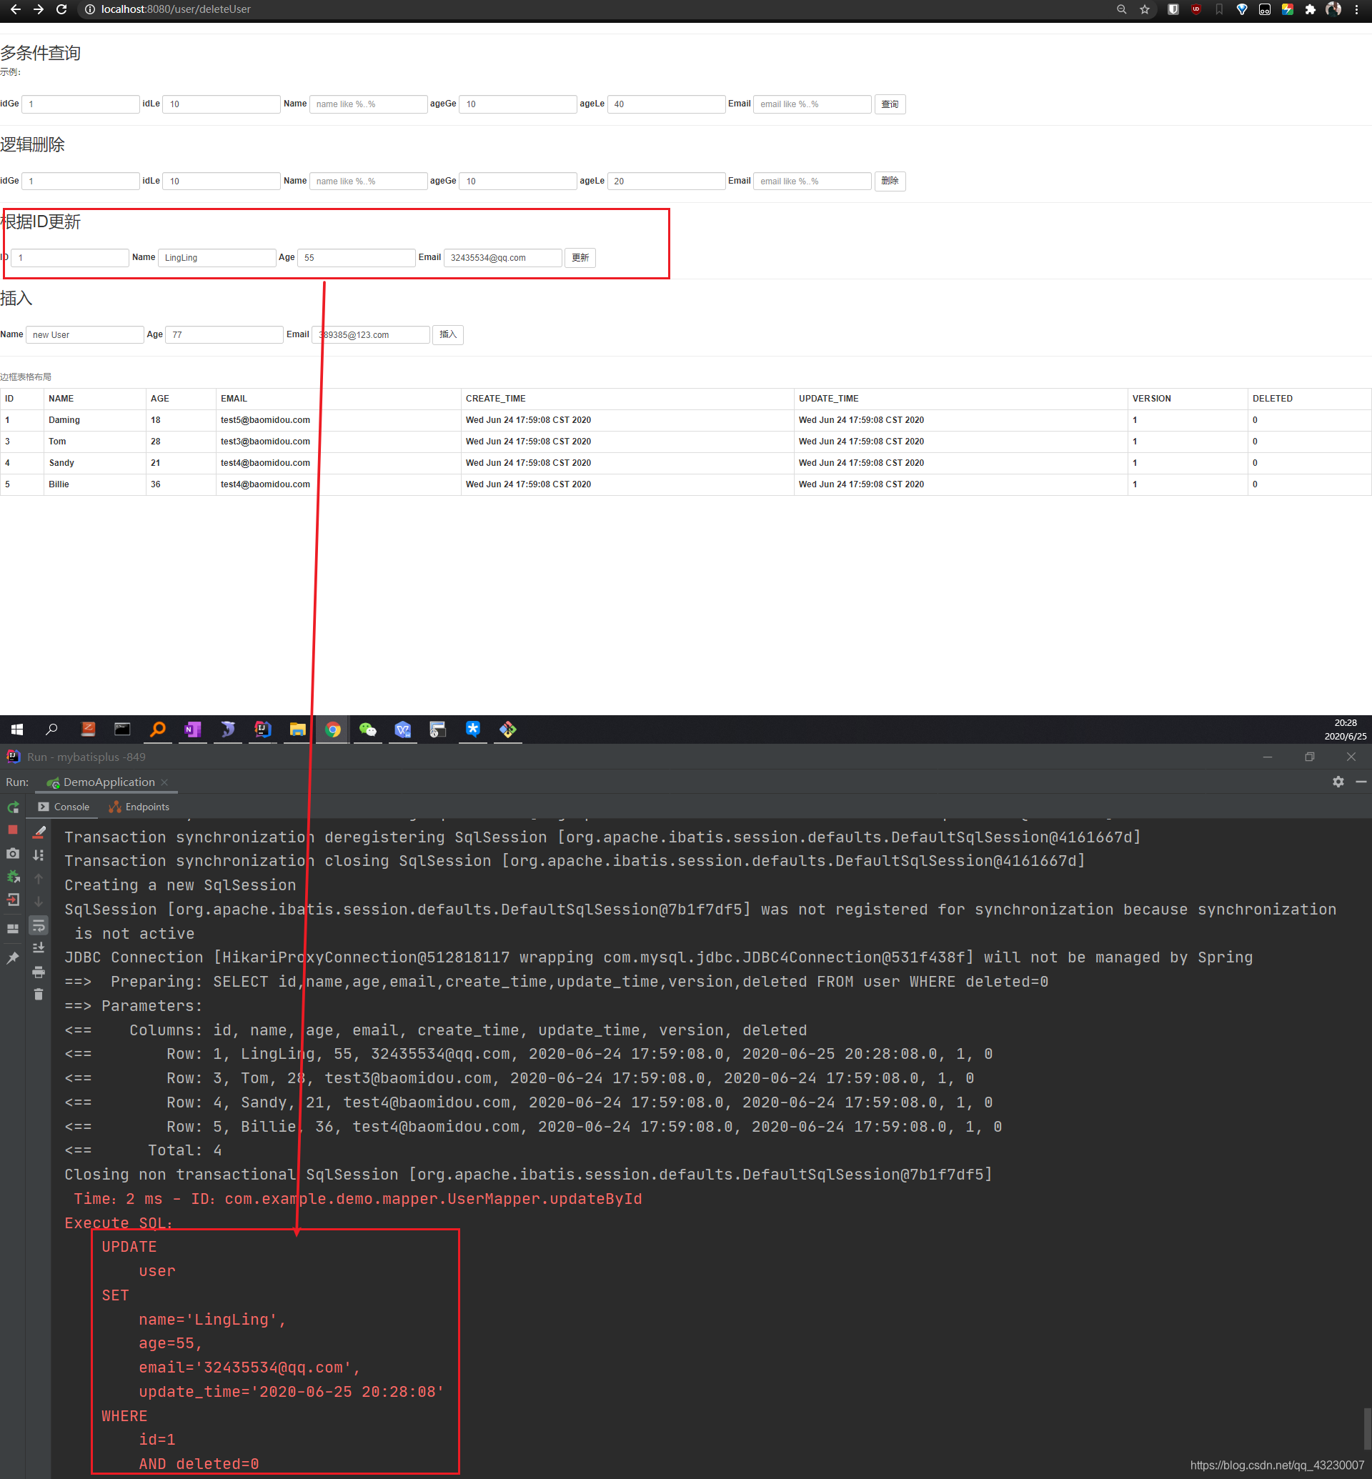Focus the update Age field containing 55
1372x1479 pixels.
[357, 258]
